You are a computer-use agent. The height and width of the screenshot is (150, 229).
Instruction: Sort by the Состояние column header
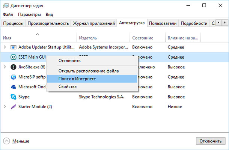coord(148,37)
